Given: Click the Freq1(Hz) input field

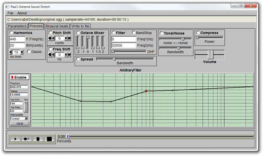Looking at the screenshot, I should pyautogui.click(x=124, y=39).
